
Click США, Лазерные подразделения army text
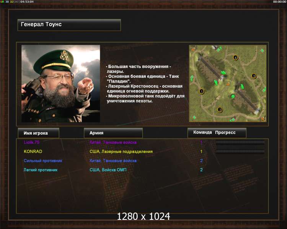pyautogui.click(x=121, y=152)
